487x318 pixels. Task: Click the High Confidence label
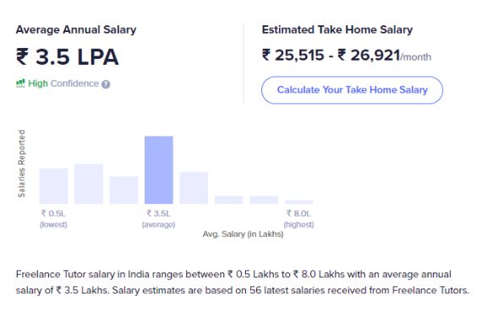63,84
